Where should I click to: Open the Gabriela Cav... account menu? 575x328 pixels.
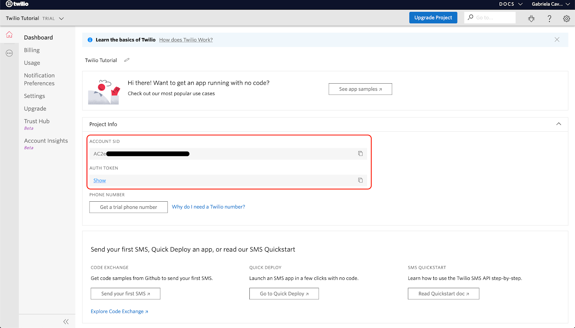click(551, 4)
